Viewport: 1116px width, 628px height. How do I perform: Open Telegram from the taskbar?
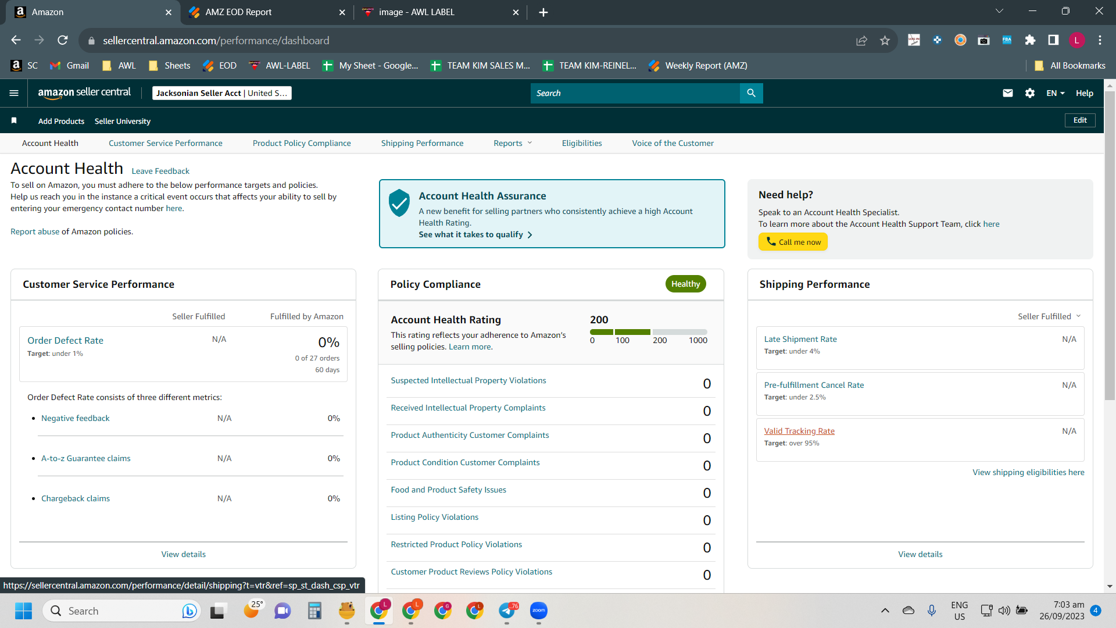click(x=507, y=611)
